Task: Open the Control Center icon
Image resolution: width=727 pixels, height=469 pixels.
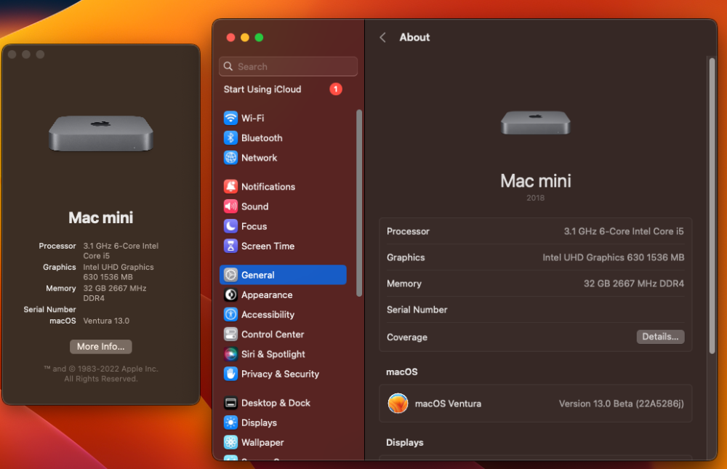Action: [x=230, y=334]
